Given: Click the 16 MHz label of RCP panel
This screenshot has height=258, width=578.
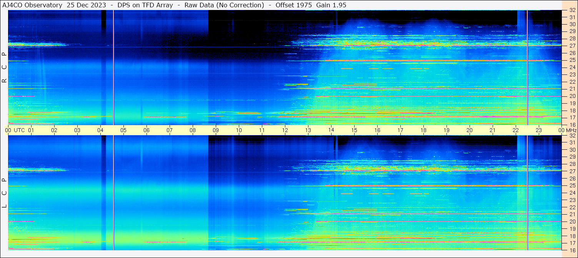Looking at the screenshot, I should (572, 125).
